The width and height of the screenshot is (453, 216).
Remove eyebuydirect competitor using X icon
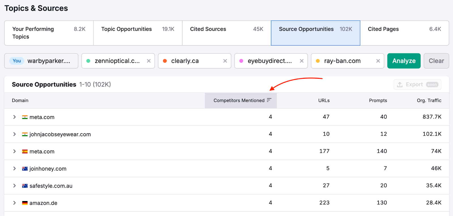click(x=302, y=61)
